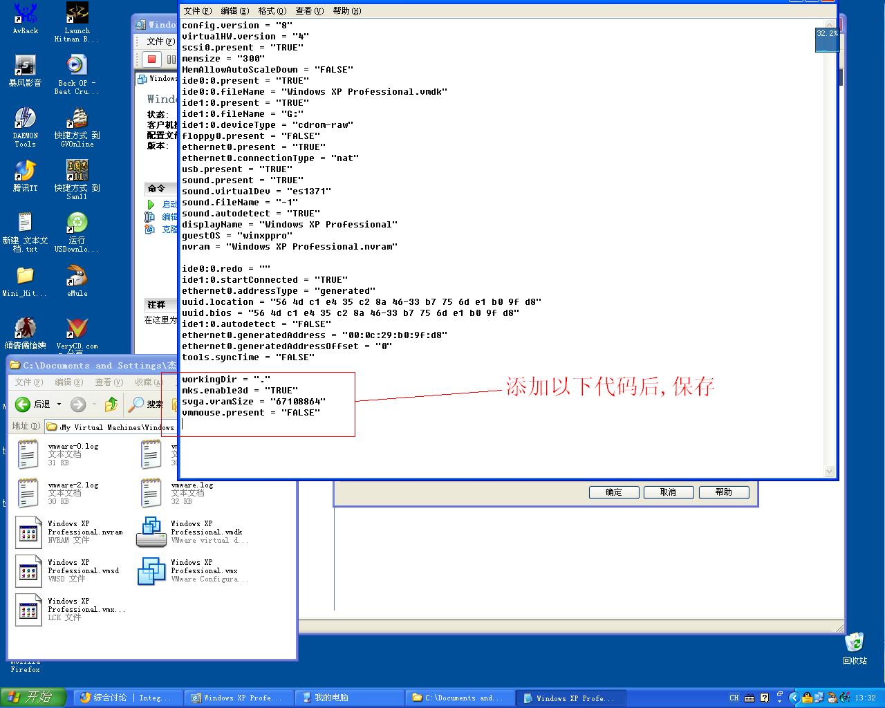
Task: Open the VMware window's 文件 menu
Action: [x=160, y=41]
